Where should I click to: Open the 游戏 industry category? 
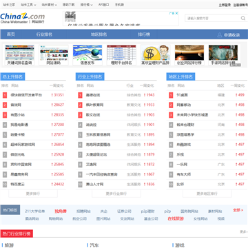coord(180,245)
